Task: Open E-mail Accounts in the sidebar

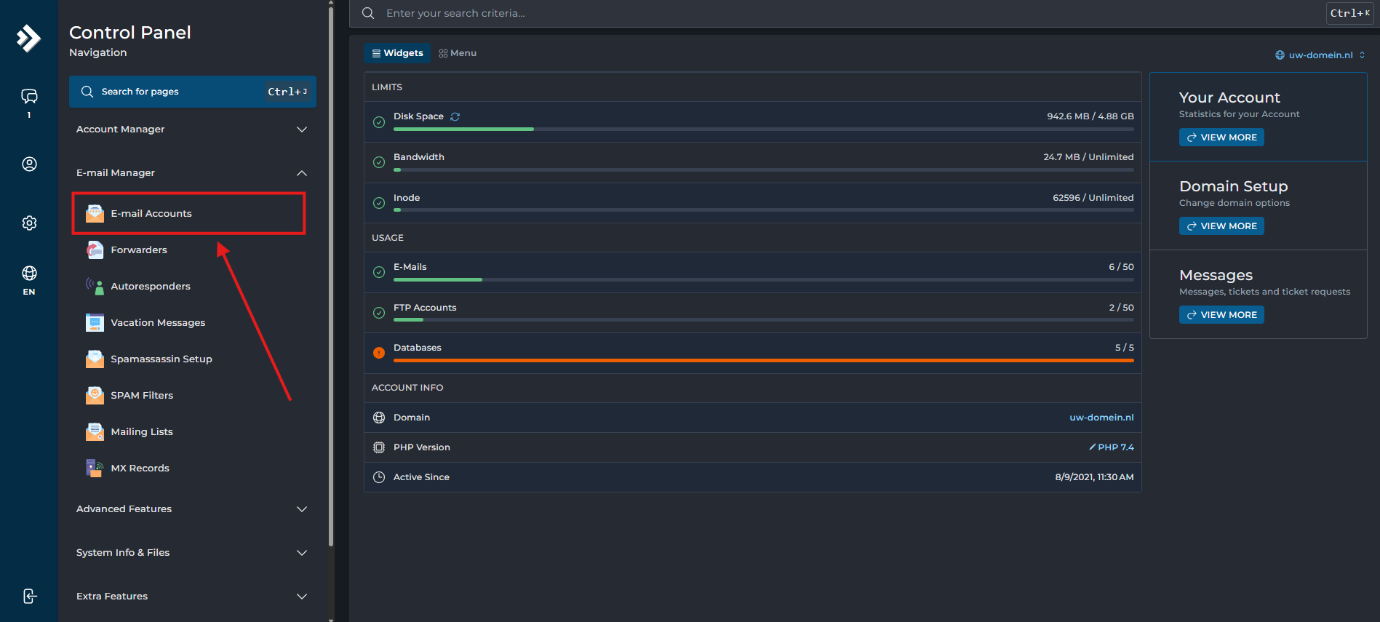Action: [x=151, y=214]
